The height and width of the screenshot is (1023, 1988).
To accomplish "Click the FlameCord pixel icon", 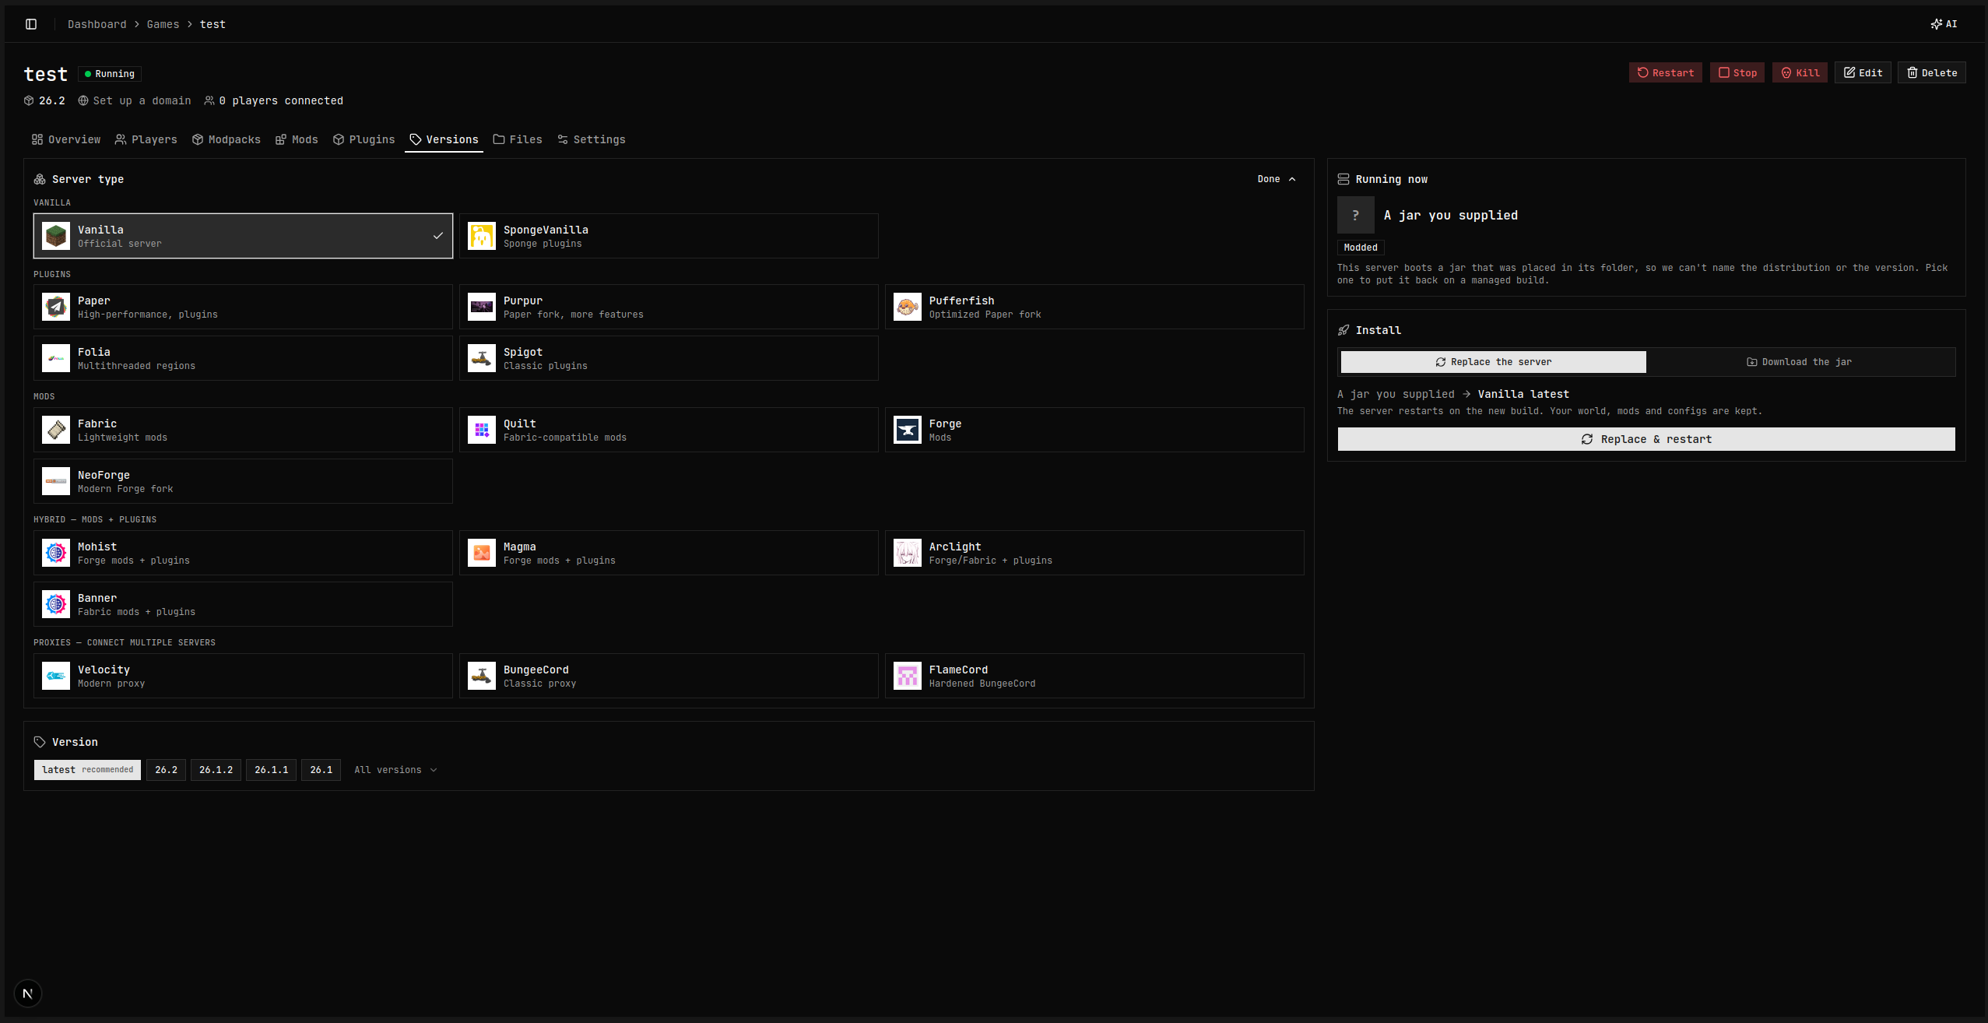I will 908,676.
